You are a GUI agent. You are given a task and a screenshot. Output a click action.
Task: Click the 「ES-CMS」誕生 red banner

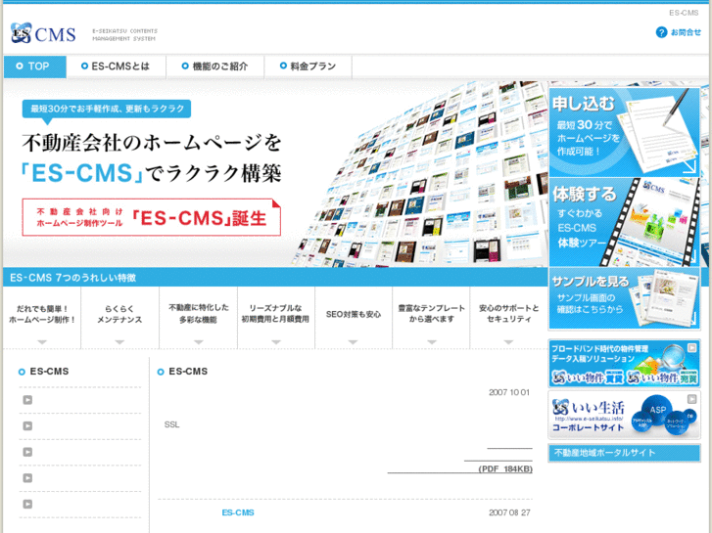151,217
